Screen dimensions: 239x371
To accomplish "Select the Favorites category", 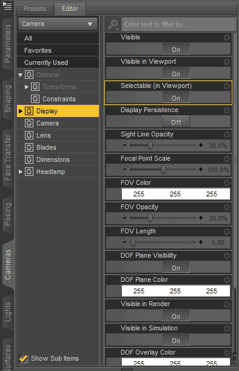I will [58, 50].
